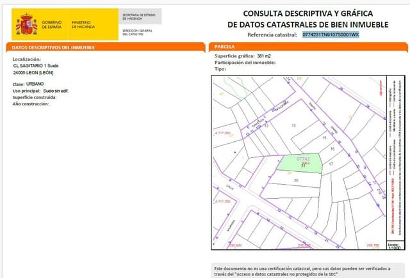Click the "DATOS DESCRIPTIVOS DEL INMUEBLE" header
This screenshot has height=278, width=410.
(x=53, y=47)
